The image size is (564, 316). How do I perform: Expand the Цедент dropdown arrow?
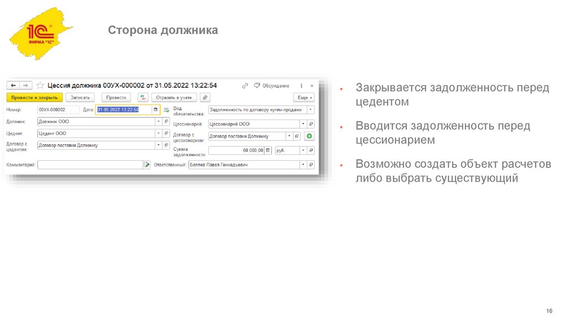tap(159, 133)
